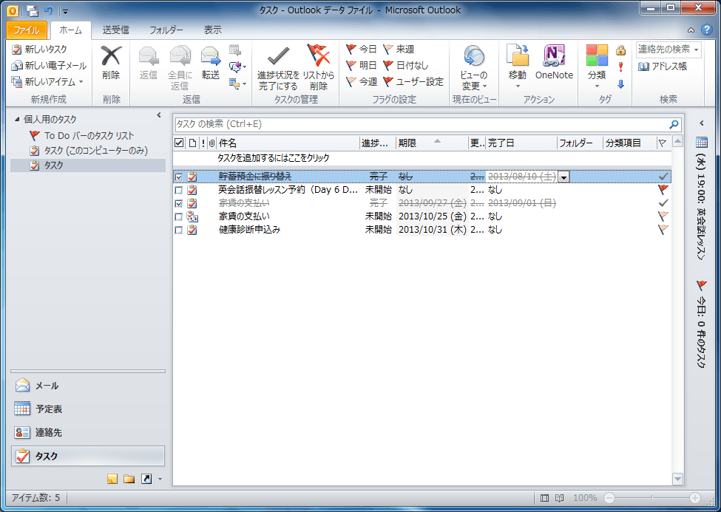Open Shortcuts icon at navigation bottom
Image resolution: width=721 pixels, height=512 pixels.
click(146, 479)
